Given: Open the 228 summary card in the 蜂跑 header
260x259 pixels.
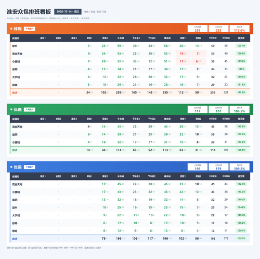Looking at the screenshot, I should [x=218, y=29].
